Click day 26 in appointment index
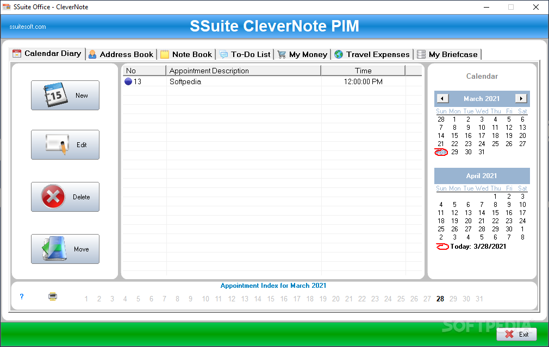The image size is (549, 347). 414,299
